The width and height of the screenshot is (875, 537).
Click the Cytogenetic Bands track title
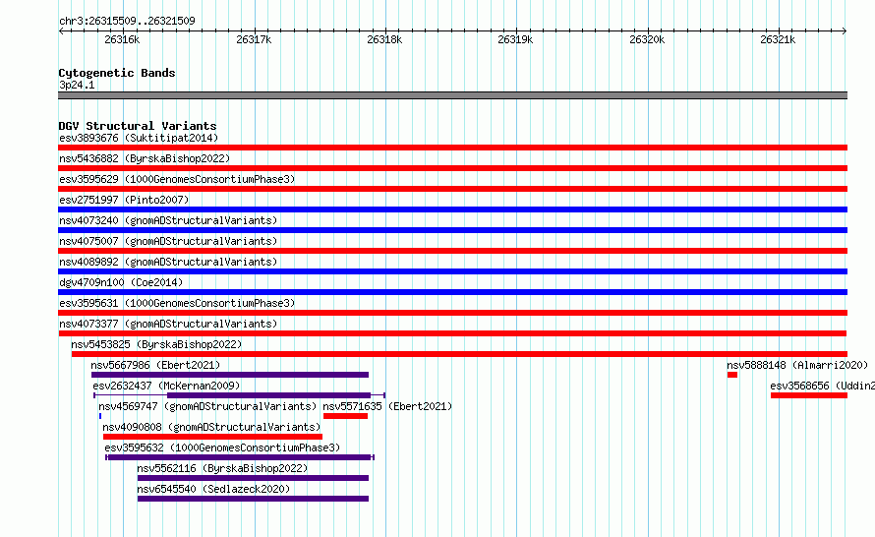pyautogui.click(x=117, y=73)
